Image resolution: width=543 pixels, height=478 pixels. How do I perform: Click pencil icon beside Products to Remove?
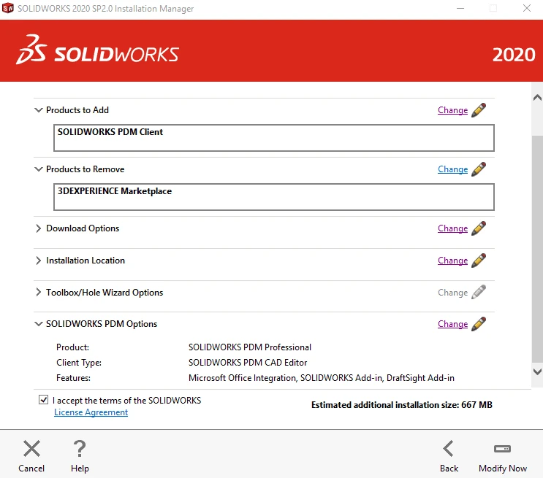tap(479, 169)
